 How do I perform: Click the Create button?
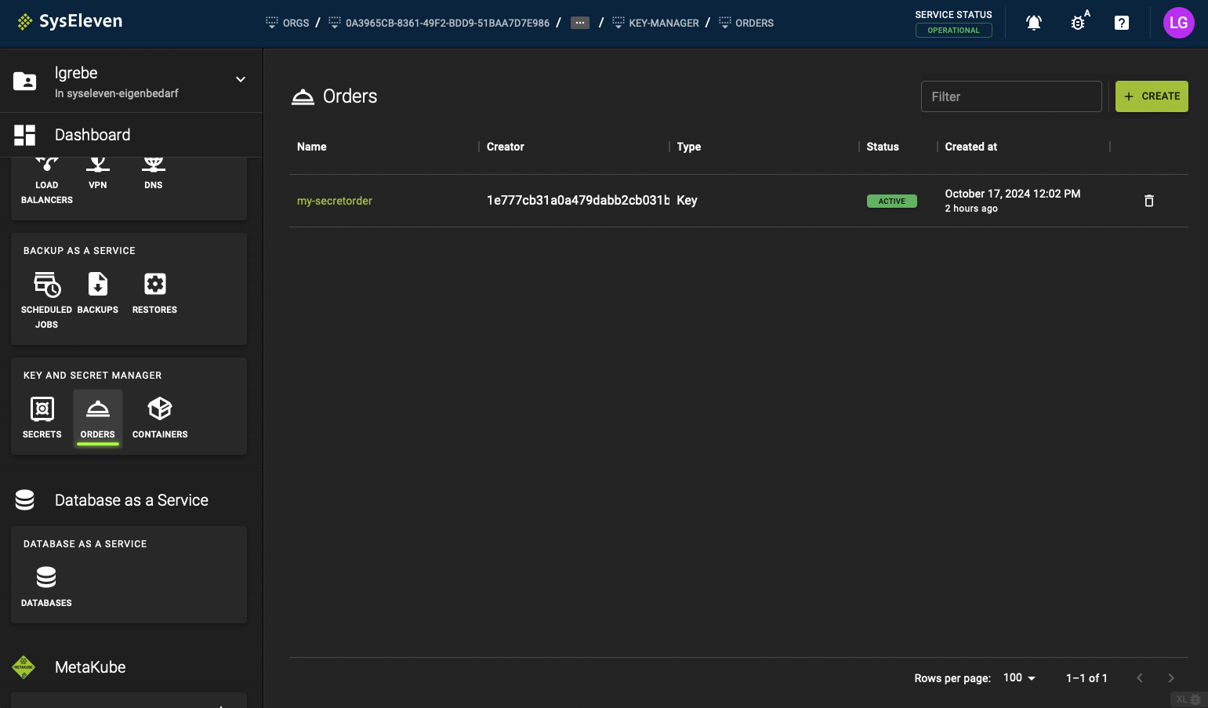click(x=1152, y=96)
